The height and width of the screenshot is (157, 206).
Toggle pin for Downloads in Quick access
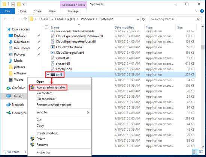39,42
